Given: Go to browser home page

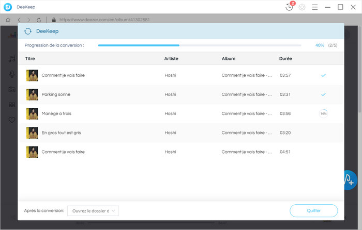Looking at the screenshot, I should [8, 20].
